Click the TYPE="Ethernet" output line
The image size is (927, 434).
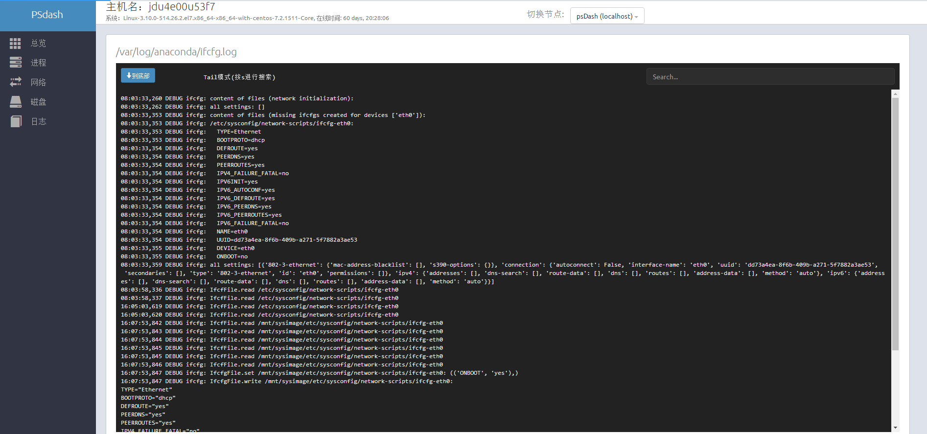point(146,389)
